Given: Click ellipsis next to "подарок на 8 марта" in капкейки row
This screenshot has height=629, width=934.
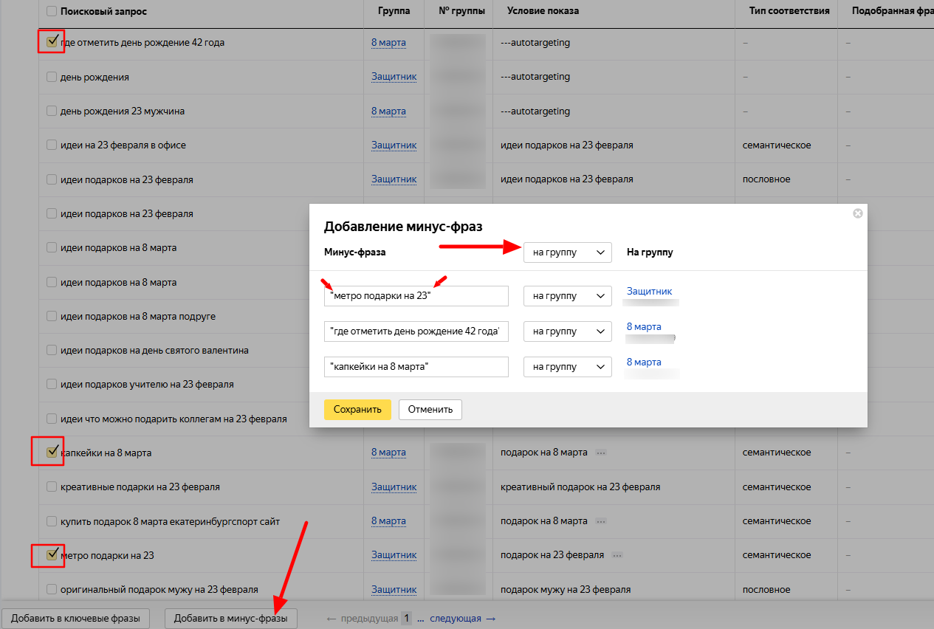Looking at the screenshot, I should pyautogui.click(x=601, y=453).
